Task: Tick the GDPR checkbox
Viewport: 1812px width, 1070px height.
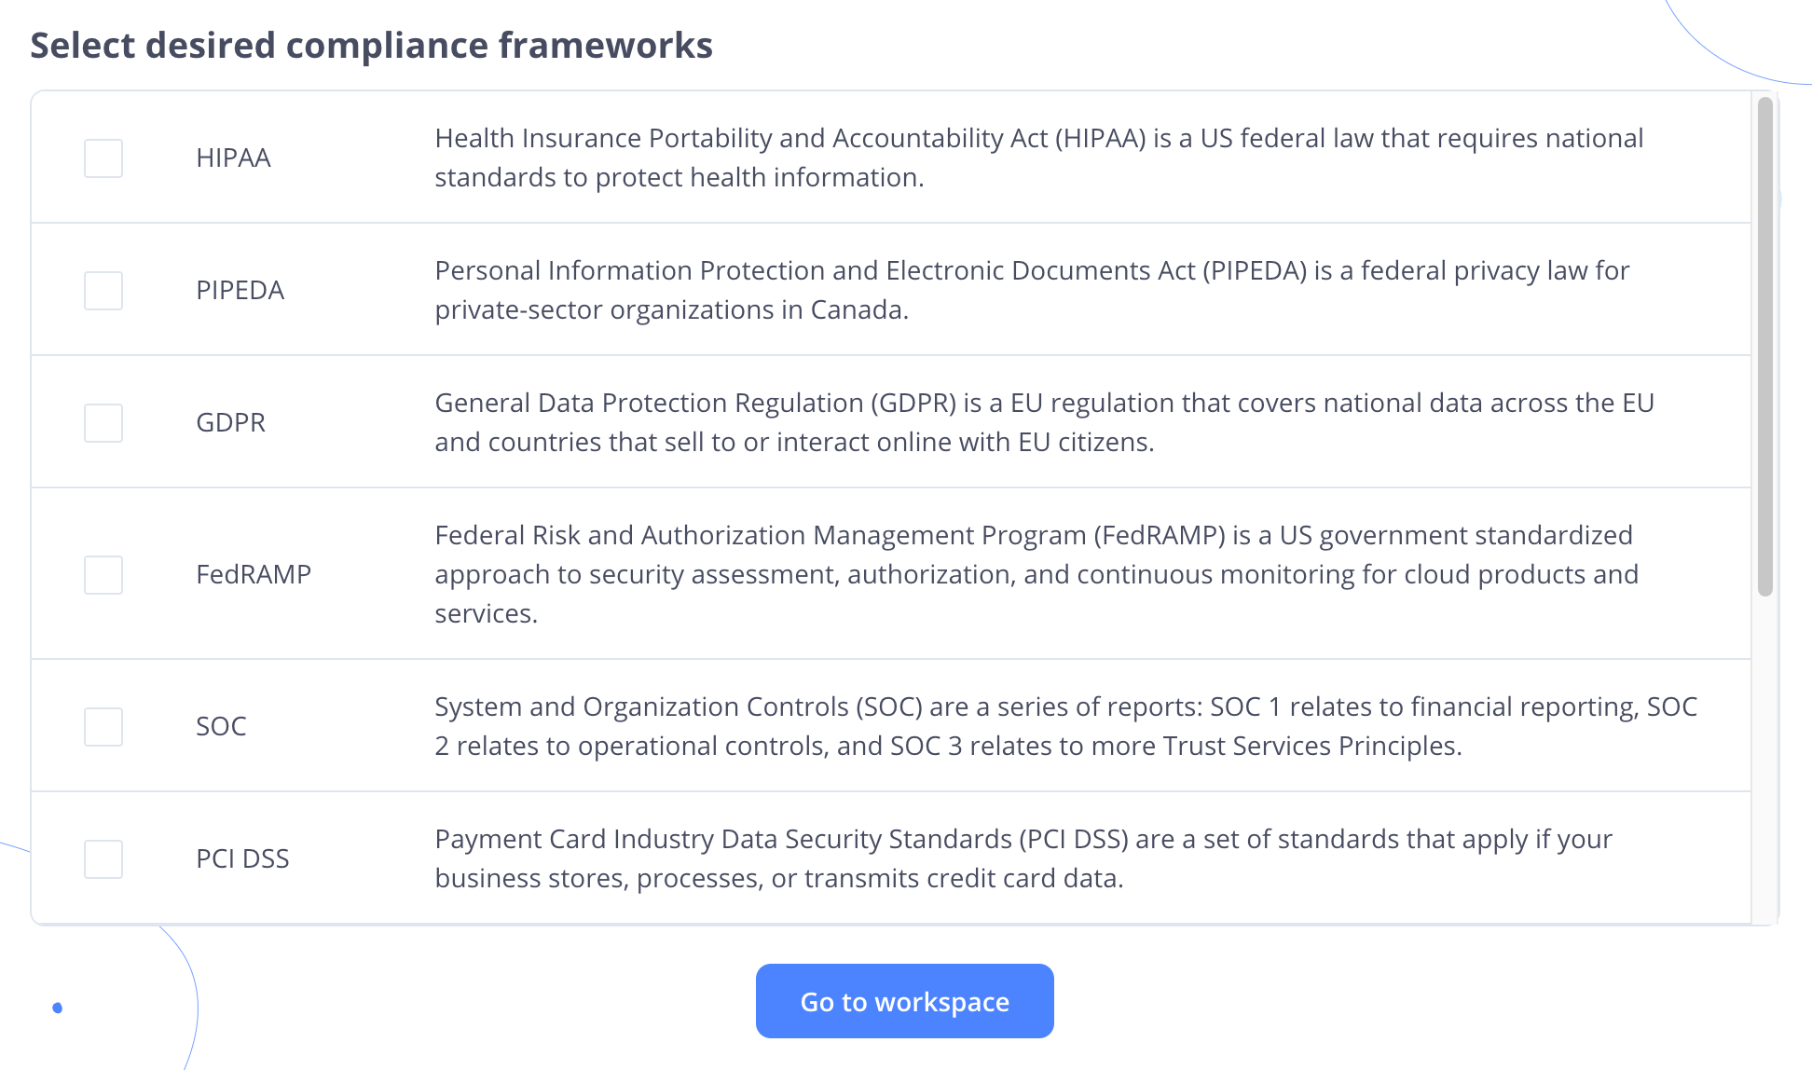Action: (103, 423)
